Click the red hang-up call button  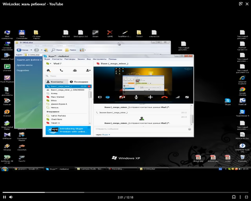[165, 97]
